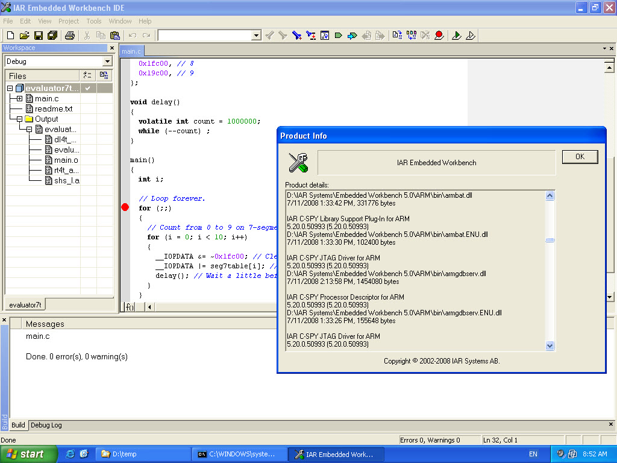617x463 pixels.
Task: Click the Copy toolbar icon
Action: (x=101, y=36)
